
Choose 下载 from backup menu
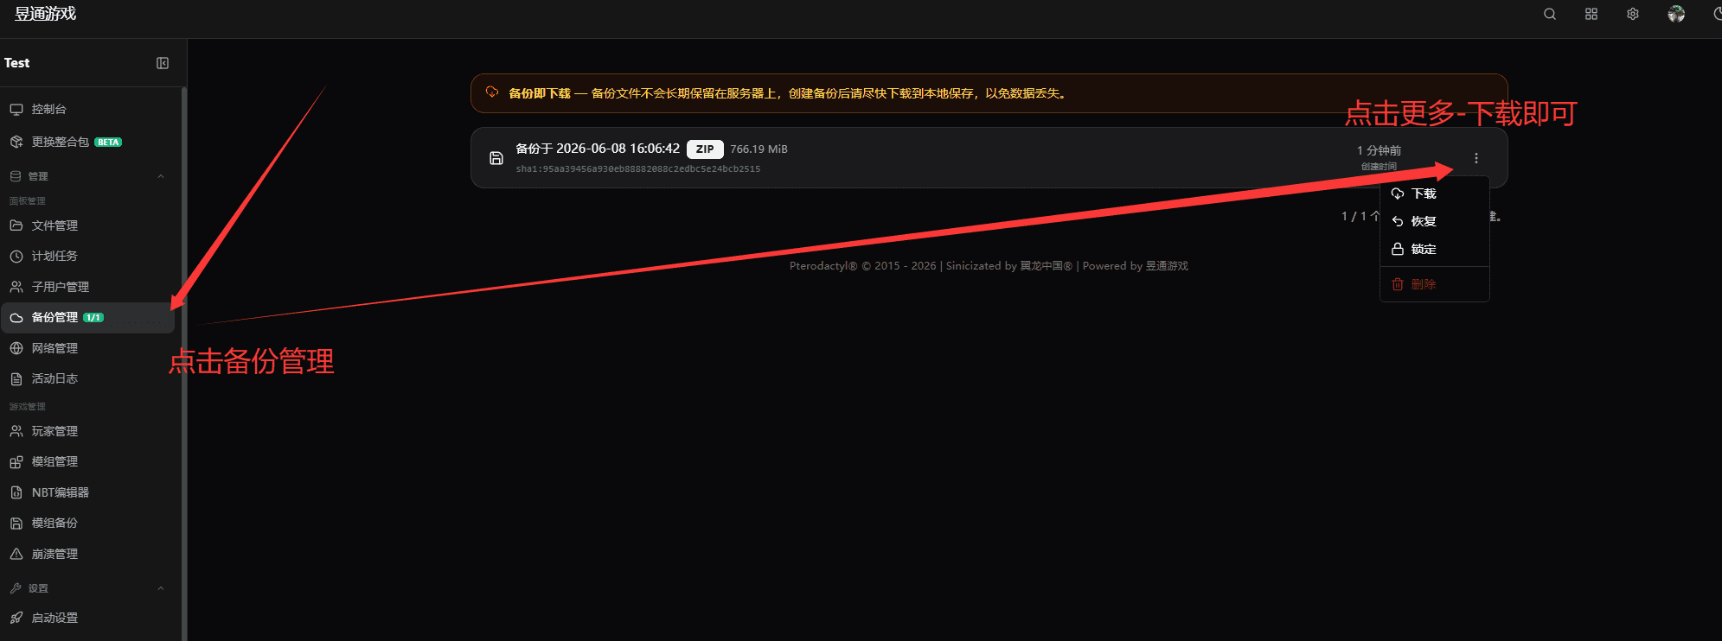coord(1434,194)
